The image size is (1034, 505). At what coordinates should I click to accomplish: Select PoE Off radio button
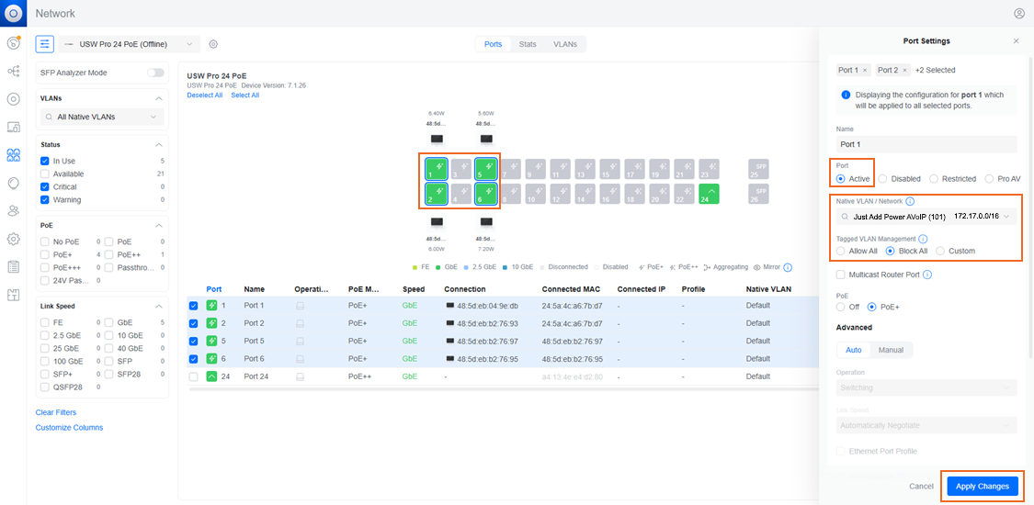pos(840,306)
